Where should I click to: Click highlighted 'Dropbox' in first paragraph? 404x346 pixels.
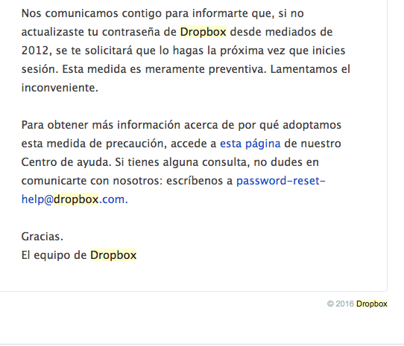click(x=203, y=32)
